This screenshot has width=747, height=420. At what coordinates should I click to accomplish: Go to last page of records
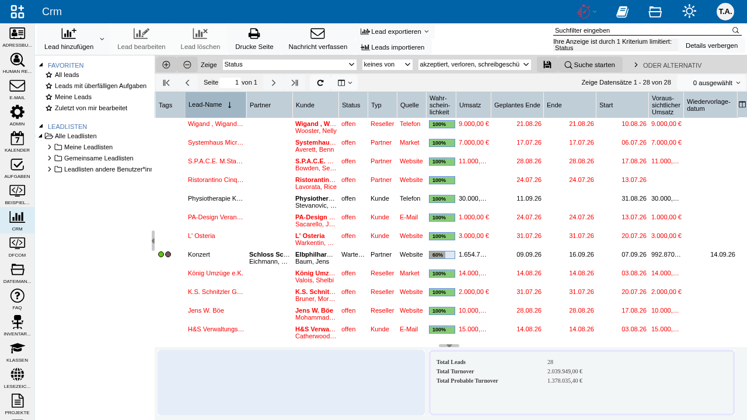tap(295, 83)
